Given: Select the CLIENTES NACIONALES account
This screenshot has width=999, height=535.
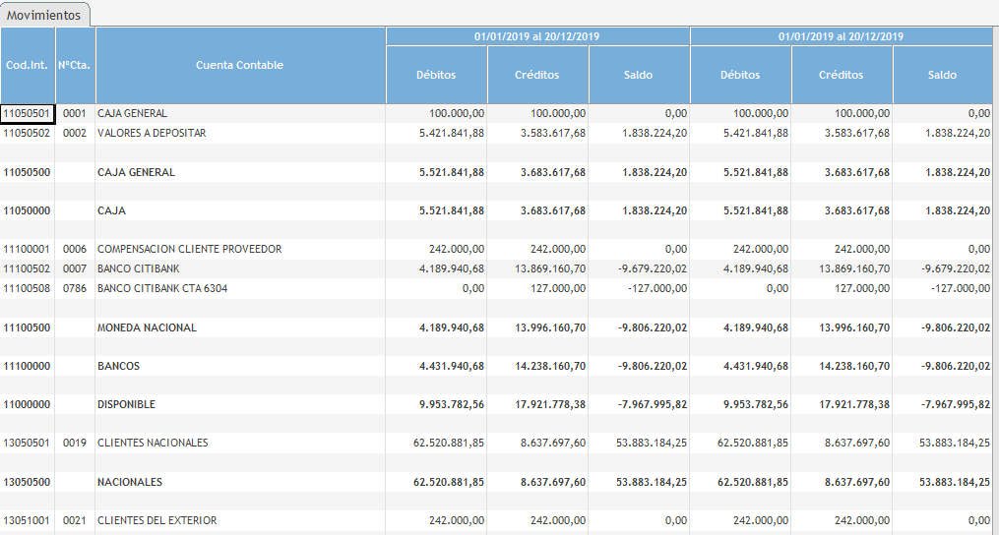Looking at the screenshot, I should tap(153, 443).
